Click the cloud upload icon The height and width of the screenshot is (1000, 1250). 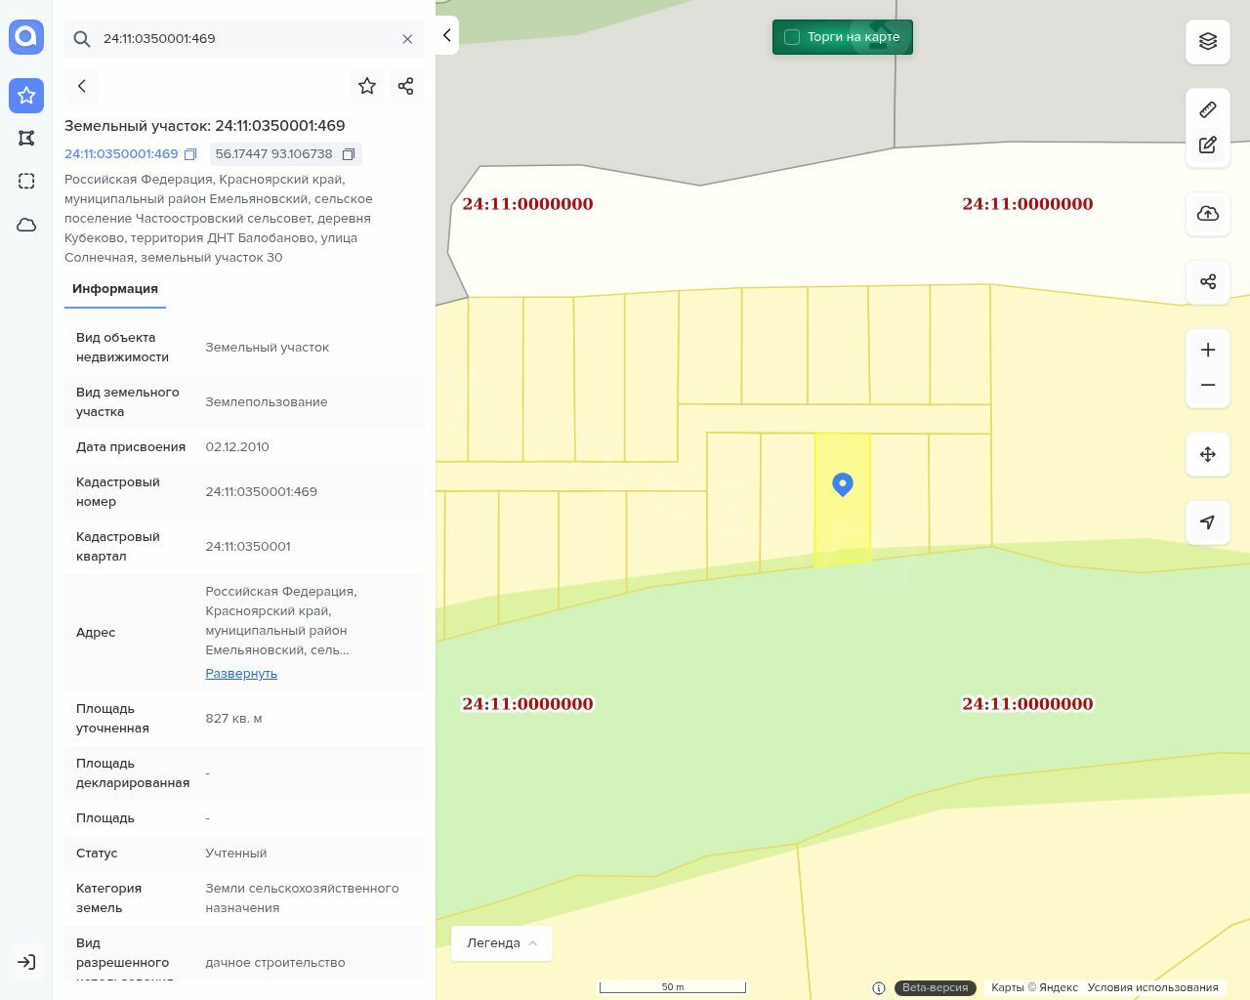coord(1208,214)
